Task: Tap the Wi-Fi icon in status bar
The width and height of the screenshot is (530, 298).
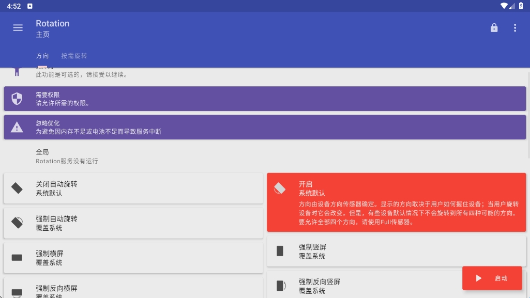Action: click(x=504, y=6)
